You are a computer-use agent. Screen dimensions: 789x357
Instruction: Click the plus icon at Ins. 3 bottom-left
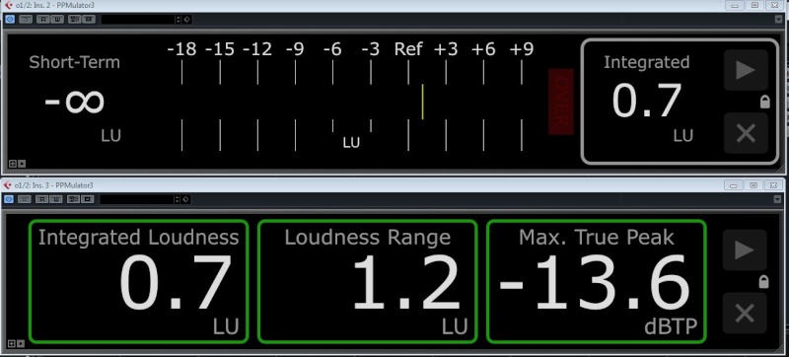[12, 343]
